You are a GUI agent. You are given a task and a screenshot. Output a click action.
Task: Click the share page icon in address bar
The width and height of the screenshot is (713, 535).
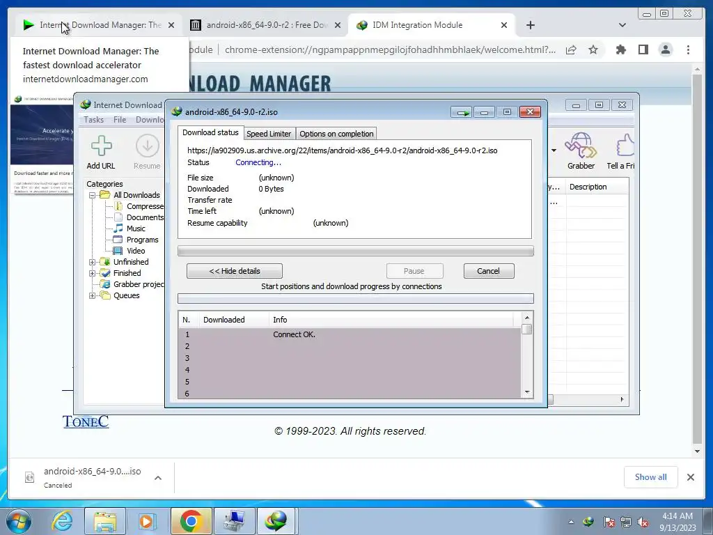[x=571, y=49]
